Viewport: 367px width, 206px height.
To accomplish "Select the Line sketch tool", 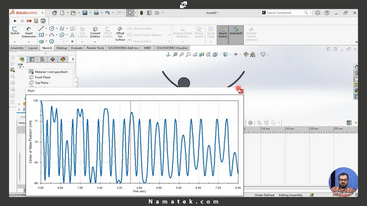I will [41, 29].
